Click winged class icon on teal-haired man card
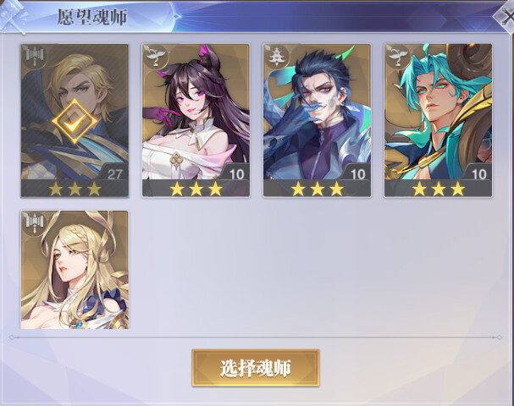This screenshot has height=406, width=514. point(398,57)
